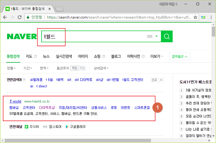Screen dimensions: 216x143
Task: Open the 영역 area dropdown
Action: [x=44, y=68]
